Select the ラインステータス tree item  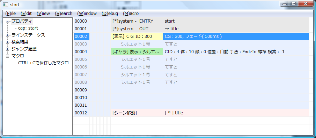point(28,35)
